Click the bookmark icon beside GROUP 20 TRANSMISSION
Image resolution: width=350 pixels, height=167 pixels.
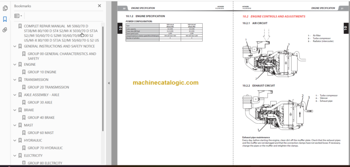click(24, 88)
